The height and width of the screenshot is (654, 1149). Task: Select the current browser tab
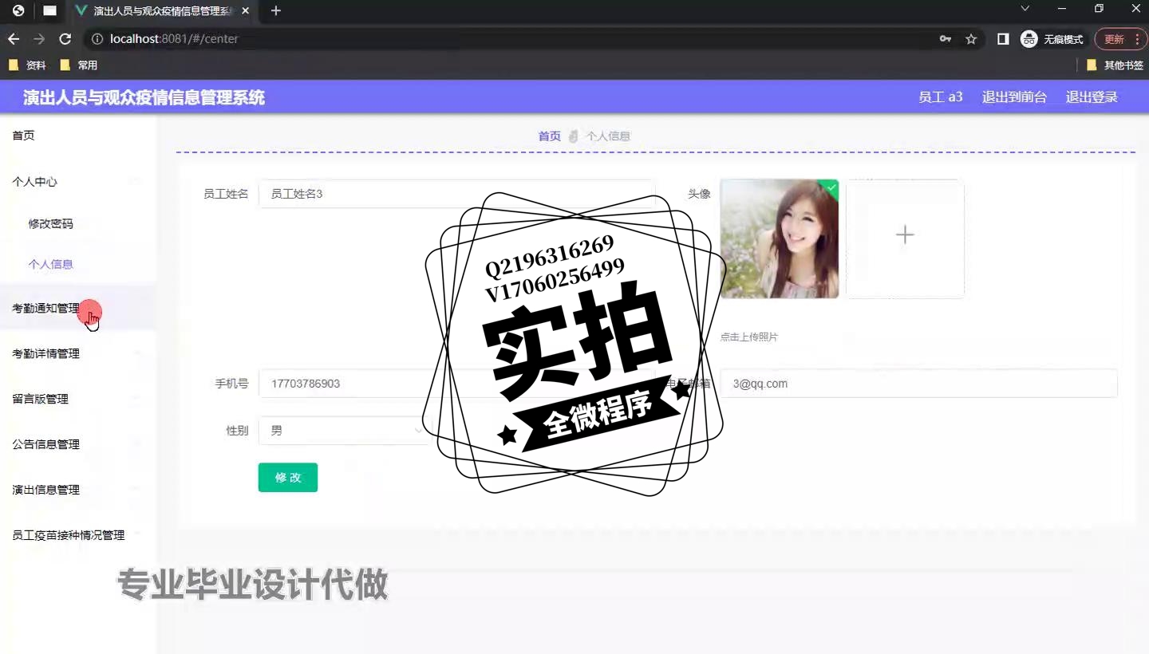[x=161, y=11]
